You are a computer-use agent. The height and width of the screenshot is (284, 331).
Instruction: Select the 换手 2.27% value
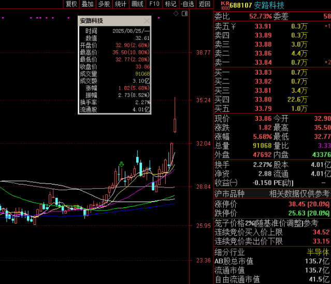pos(263,165)
